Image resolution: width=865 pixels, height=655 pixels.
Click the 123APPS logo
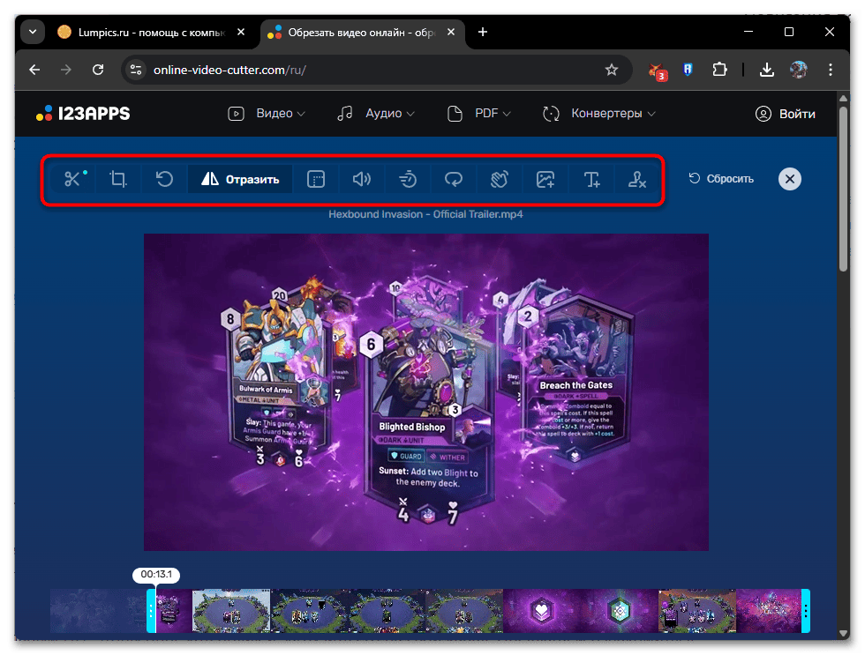[83, 113]
